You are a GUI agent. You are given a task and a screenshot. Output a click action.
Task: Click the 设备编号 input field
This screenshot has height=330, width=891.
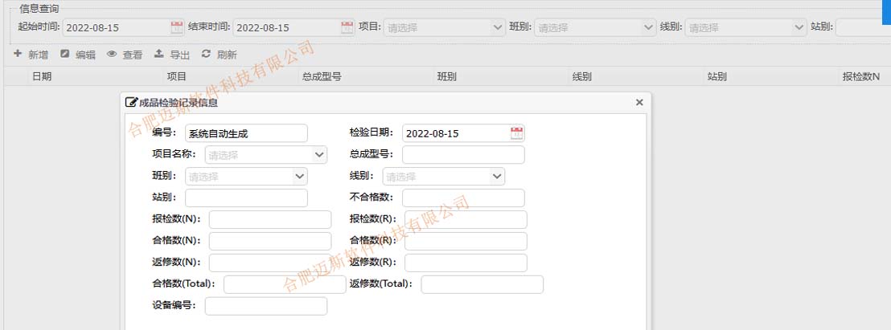266,306
